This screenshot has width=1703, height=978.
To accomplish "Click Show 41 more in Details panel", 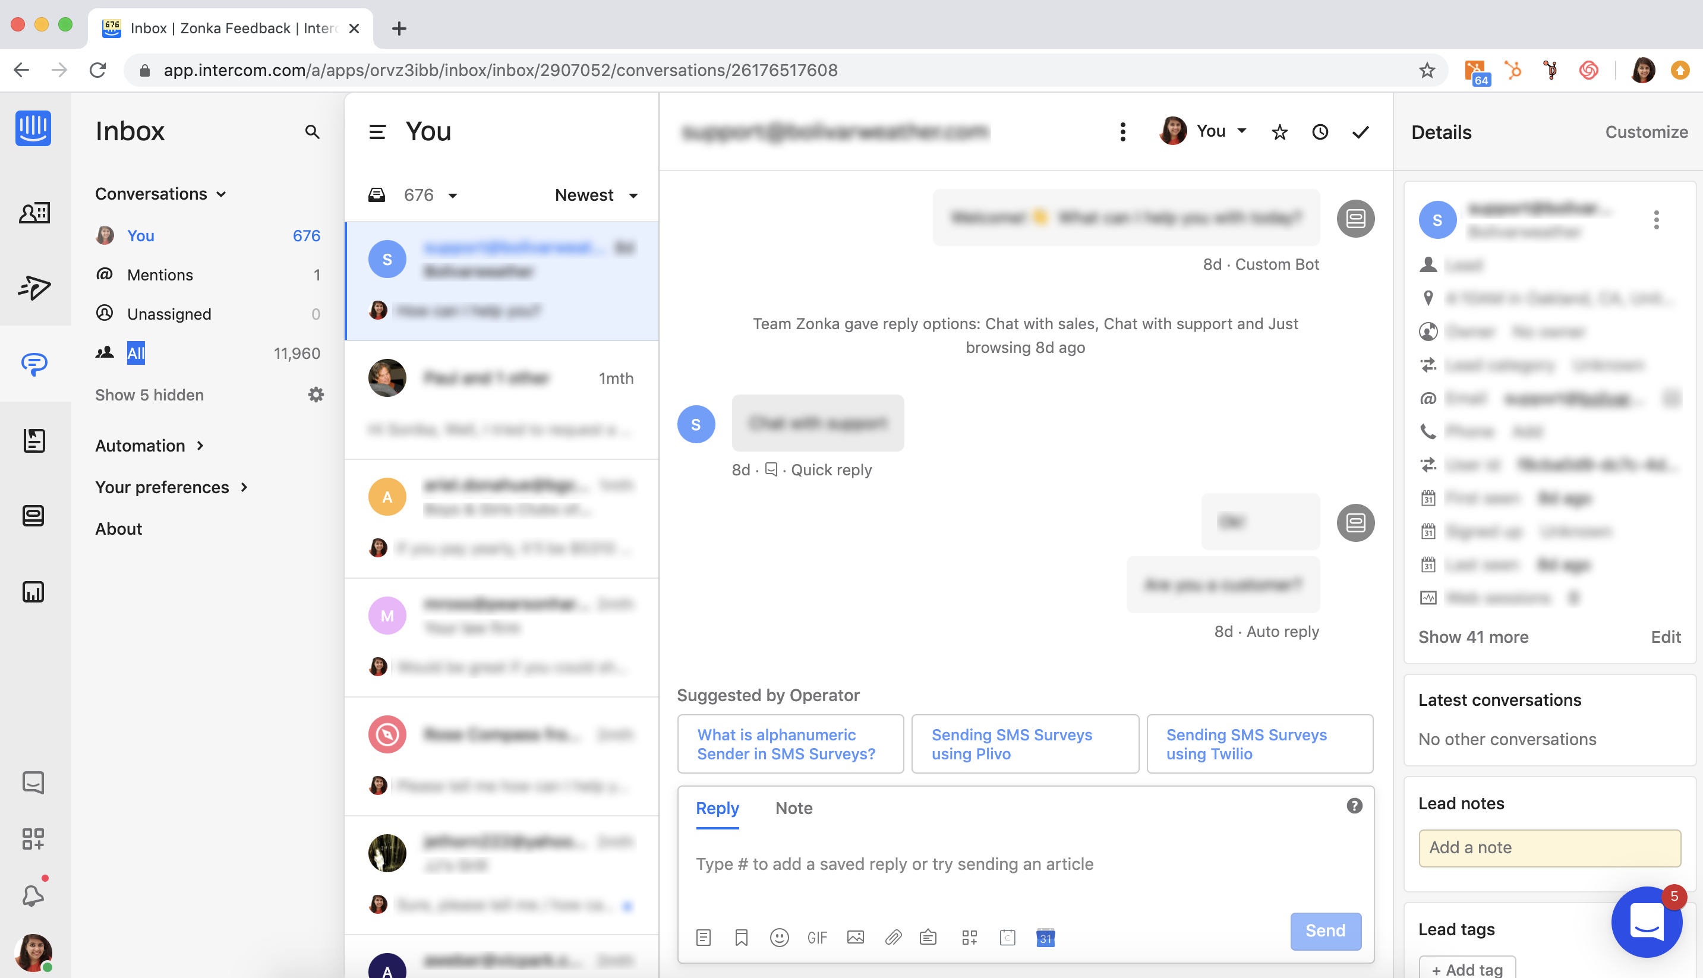I will [1473, 637].
